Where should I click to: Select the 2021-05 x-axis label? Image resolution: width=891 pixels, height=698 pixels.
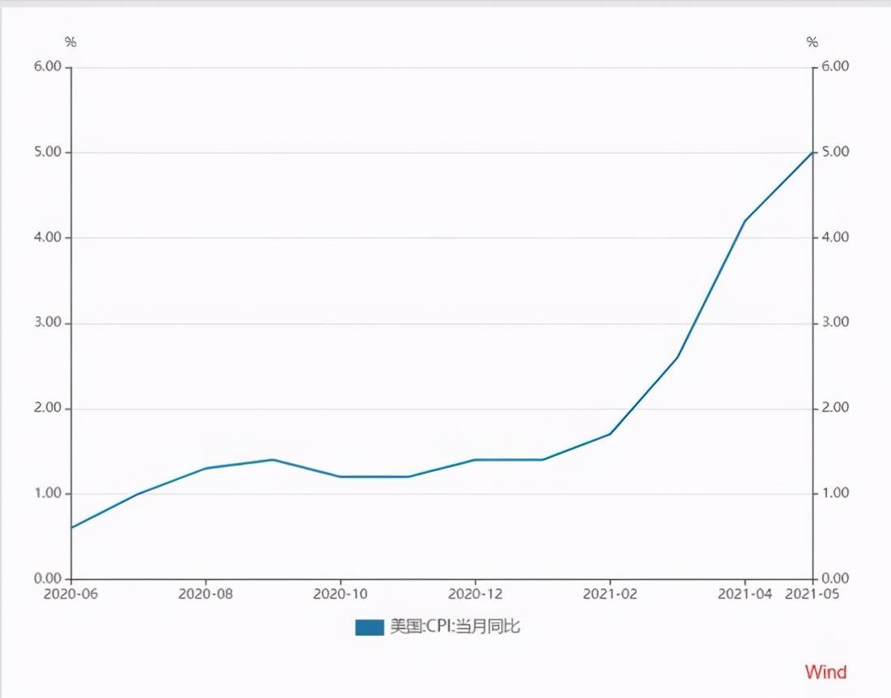(x=812, y=594)
